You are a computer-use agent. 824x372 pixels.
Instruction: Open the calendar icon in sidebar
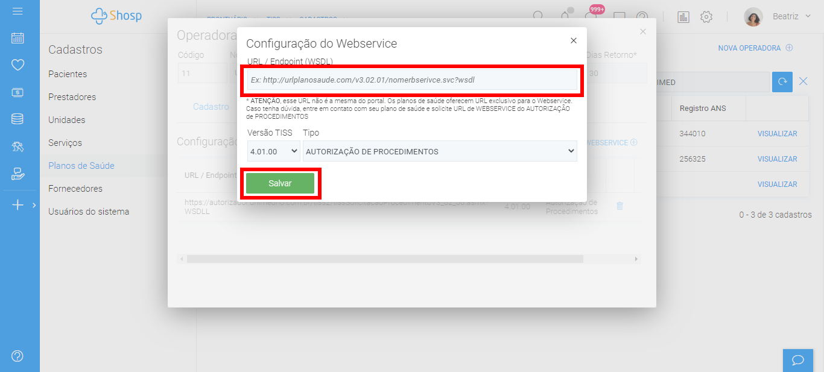pyautogui.click(x=17, y=38)
